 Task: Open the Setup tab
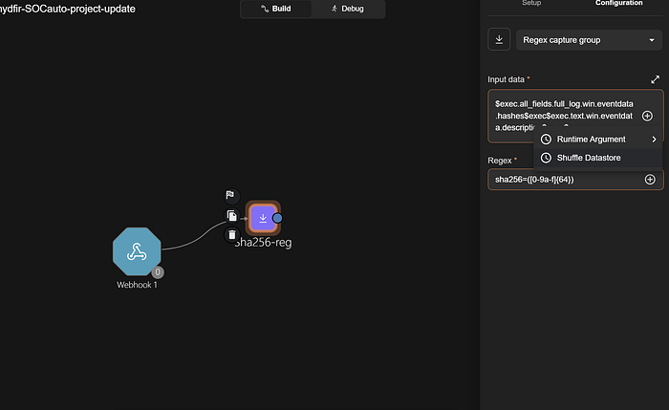point(531,4)
